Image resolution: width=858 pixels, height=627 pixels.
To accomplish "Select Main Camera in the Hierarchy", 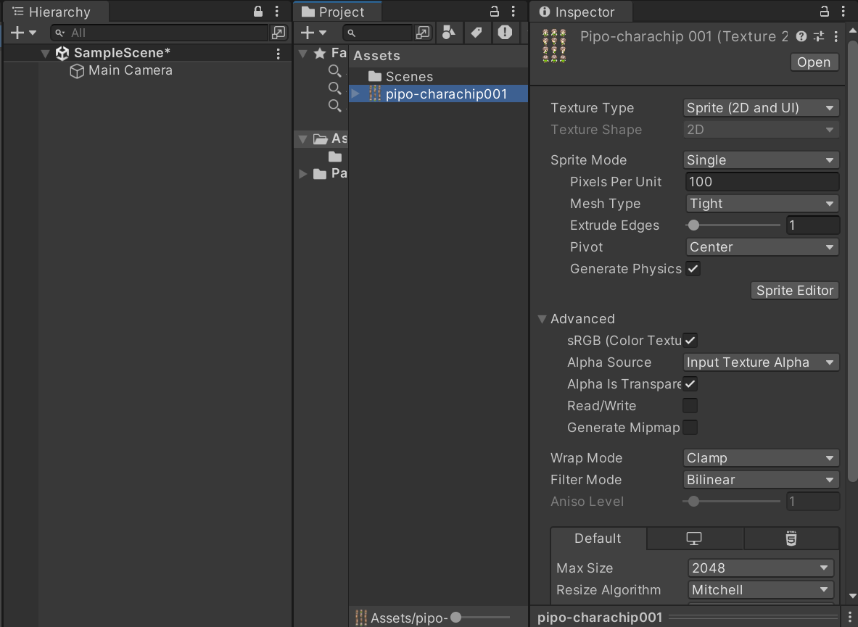I will [131, 70].
